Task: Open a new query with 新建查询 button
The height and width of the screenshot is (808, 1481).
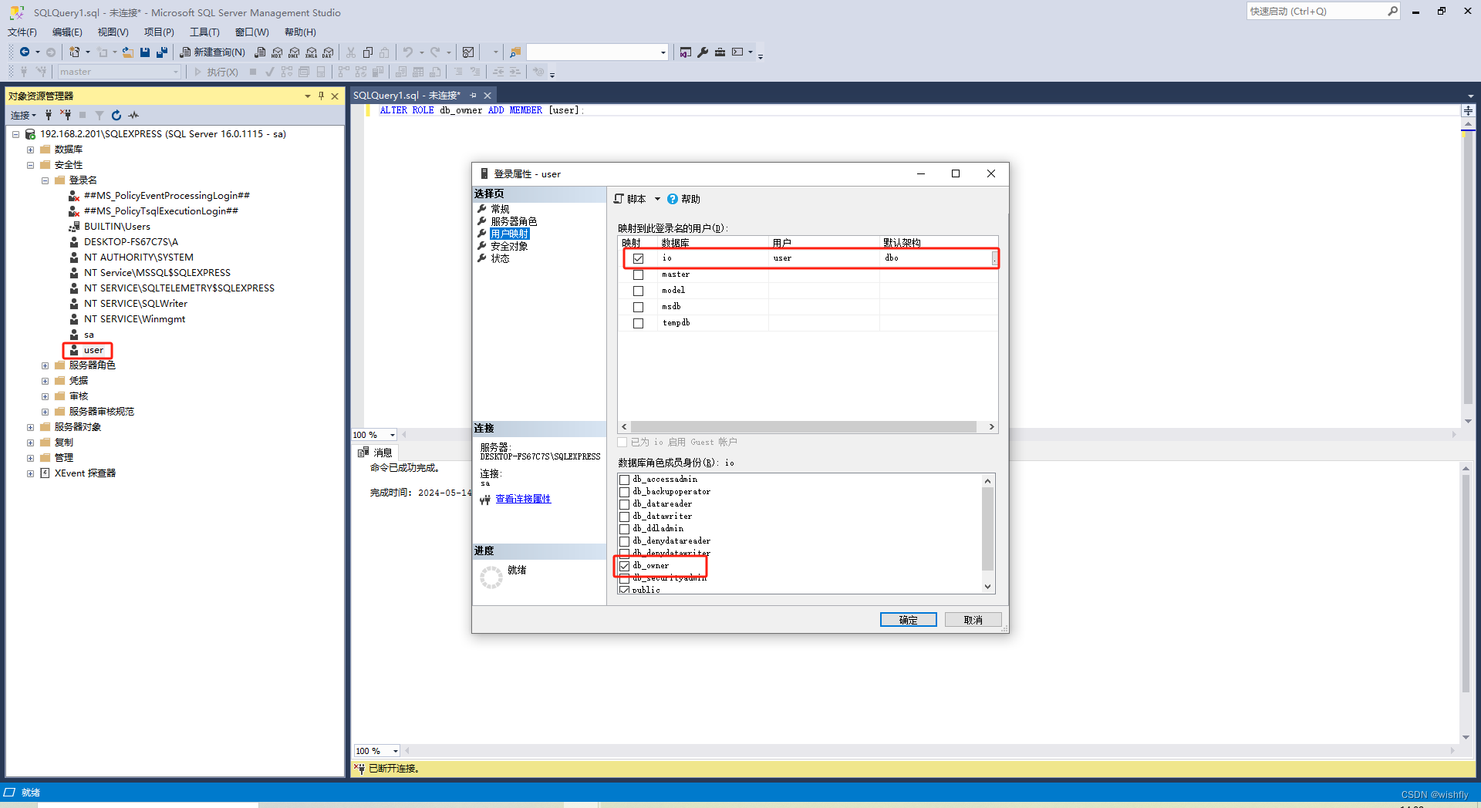Action: 212,52
